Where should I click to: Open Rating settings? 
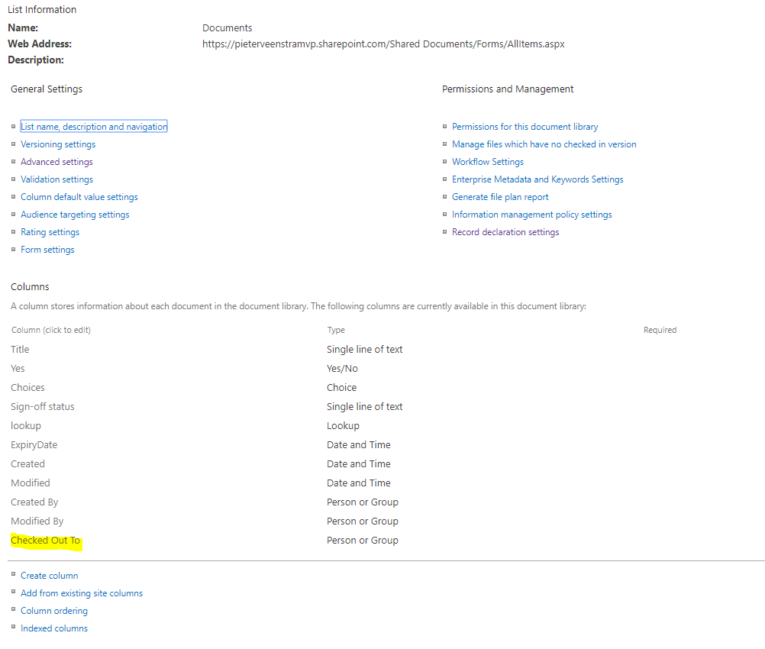coord(50,232)
